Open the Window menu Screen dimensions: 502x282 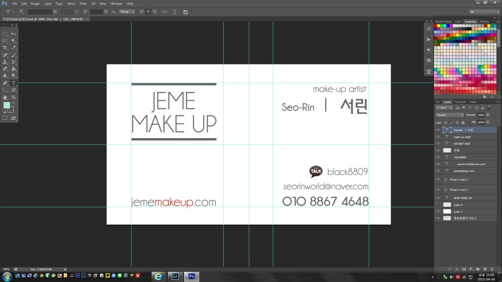click(x=117, y=3)
